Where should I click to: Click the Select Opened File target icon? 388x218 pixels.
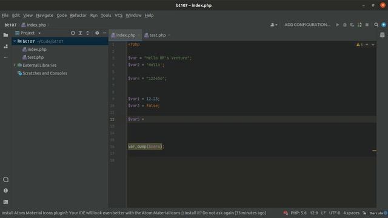coord(73,33)
